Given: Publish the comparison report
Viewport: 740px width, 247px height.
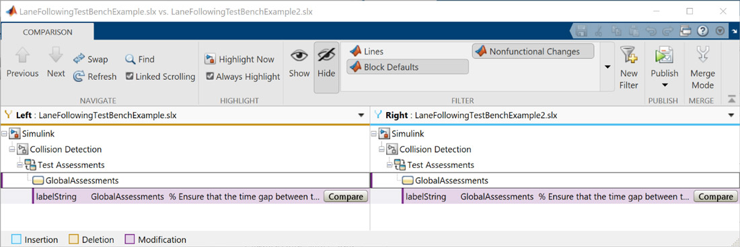Looking at the screenshot, I should pyautogui.click(x=664, y=61).
